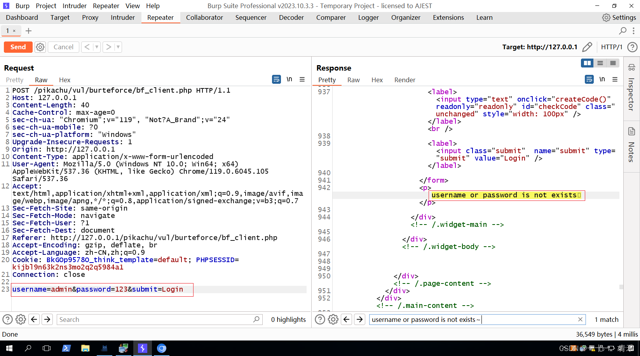The height and width of the screenshot is (356, 640).
Task: Search Repeater tabs with magnifier icon
Action: pyautogui.click(x=623, y=31)
